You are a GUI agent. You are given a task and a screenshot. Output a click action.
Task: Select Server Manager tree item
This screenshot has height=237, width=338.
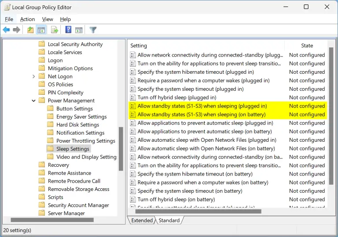point(66,213)
